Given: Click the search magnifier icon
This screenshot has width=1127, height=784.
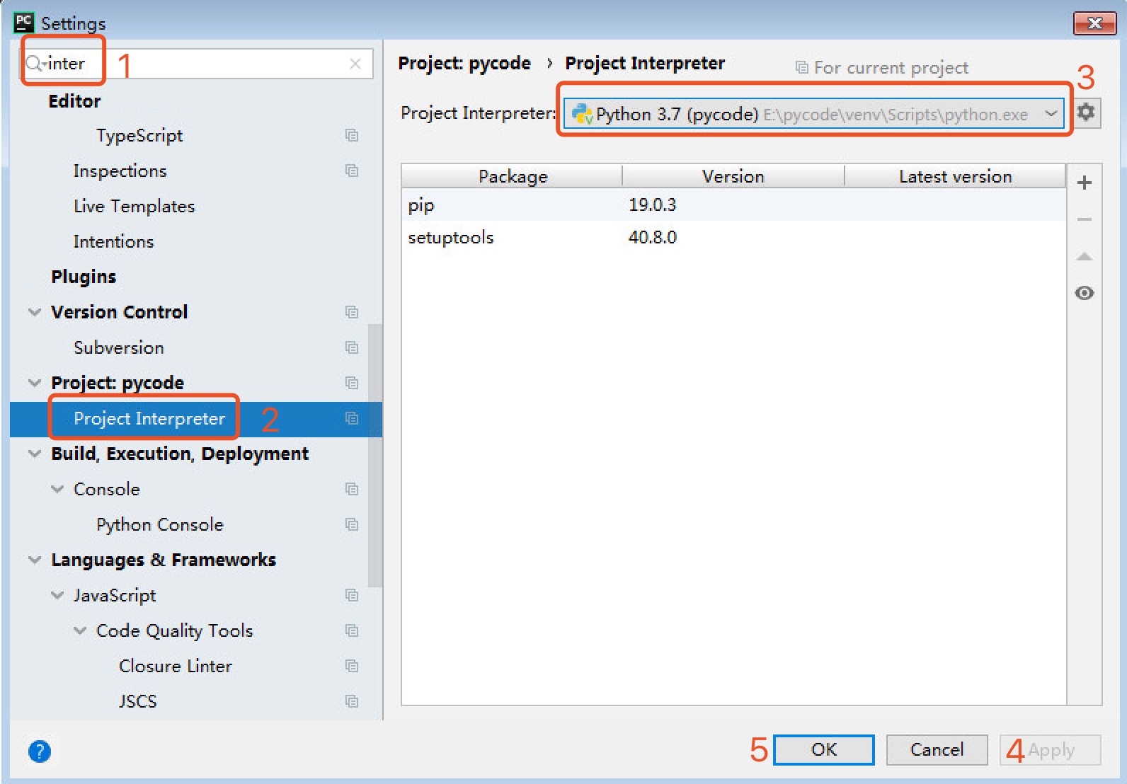Looking at the screenshot, I should tap(35, 64).
